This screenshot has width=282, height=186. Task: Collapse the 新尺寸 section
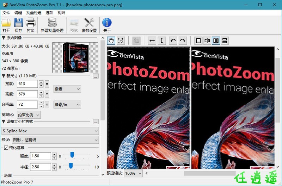(4, 76)
